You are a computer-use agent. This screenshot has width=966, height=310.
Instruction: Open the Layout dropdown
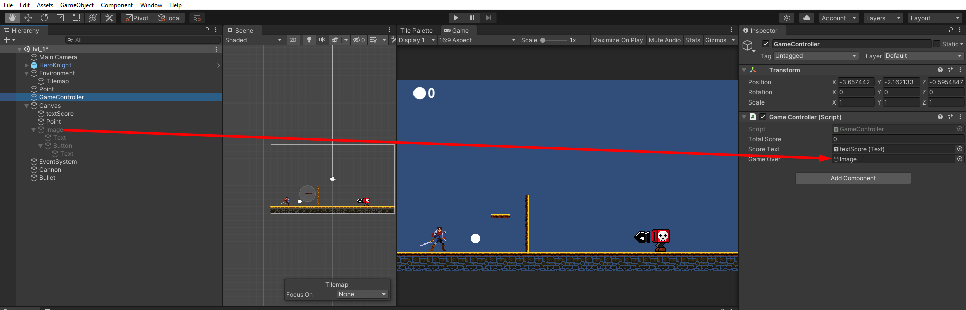[935, 18]
